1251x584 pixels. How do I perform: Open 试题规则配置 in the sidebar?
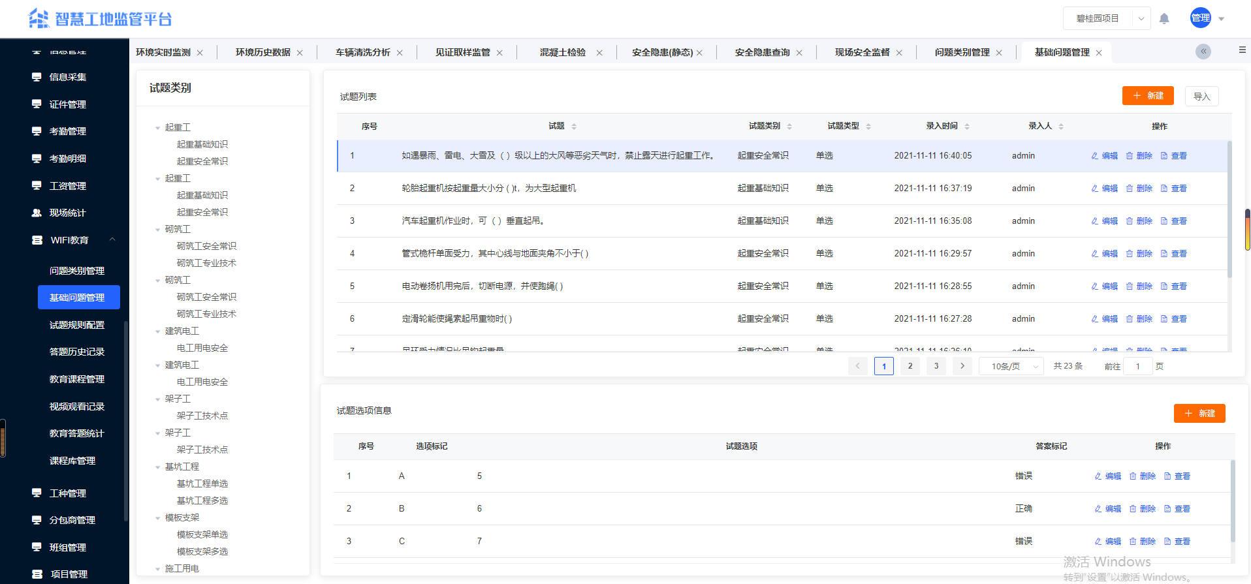(77, 325)
